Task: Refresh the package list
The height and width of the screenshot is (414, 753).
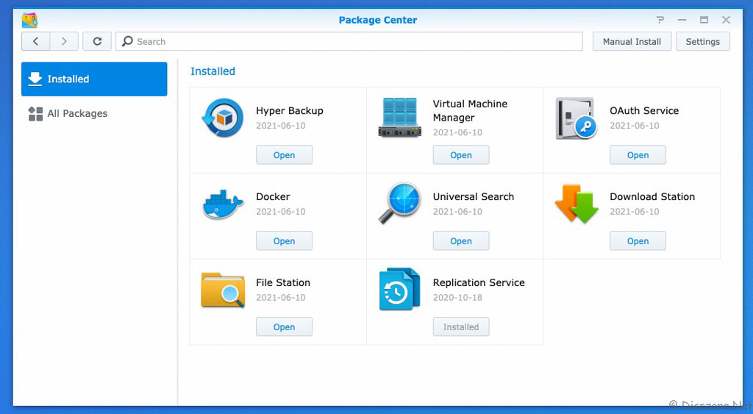Action: (x=97, y=41)
